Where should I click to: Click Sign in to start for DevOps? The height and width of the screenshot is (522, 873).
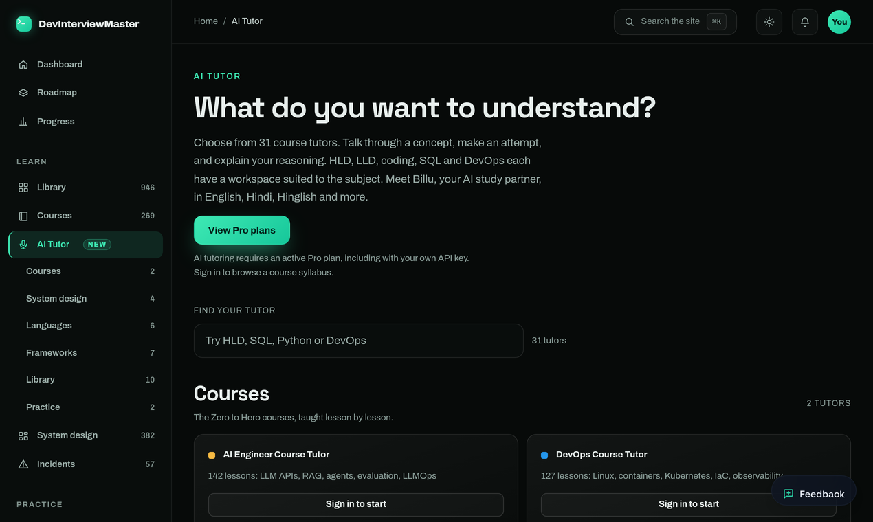[689, 504]
